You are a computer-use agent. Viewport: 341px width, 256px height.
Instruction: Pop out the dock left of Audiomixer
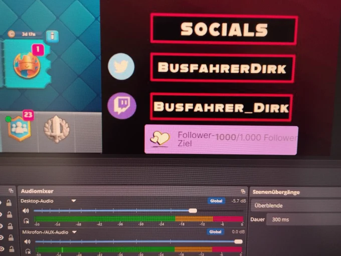(11, 191)
